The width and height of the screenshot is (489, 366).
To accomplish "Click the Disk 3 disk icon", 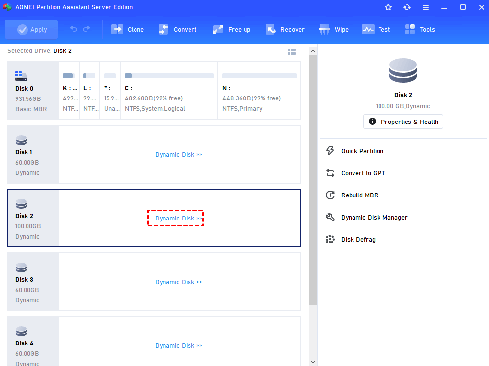I will click(21, 268).
